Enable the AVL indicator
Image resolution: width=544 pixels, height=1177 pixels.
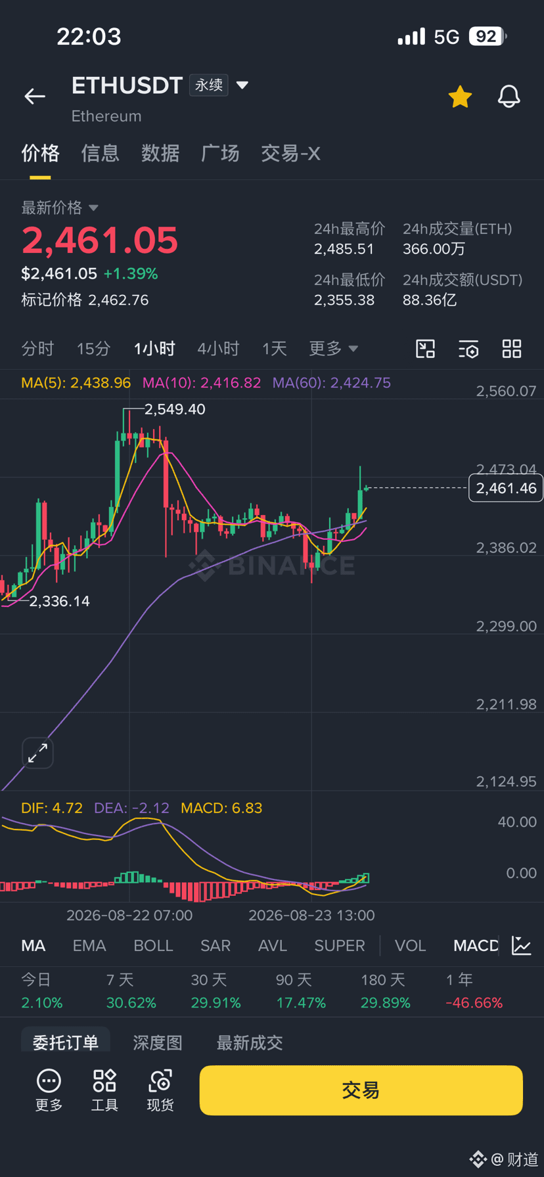273,946
